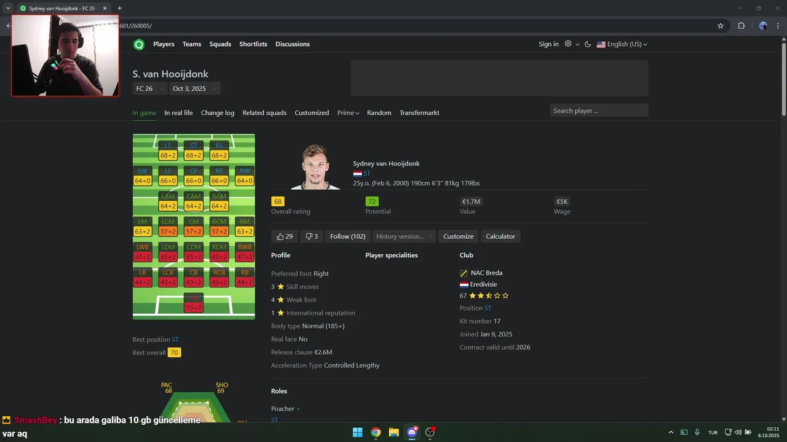787x442 pixels.
Task: Switch to the In real life tab
Action: click(x=178, y=113)
